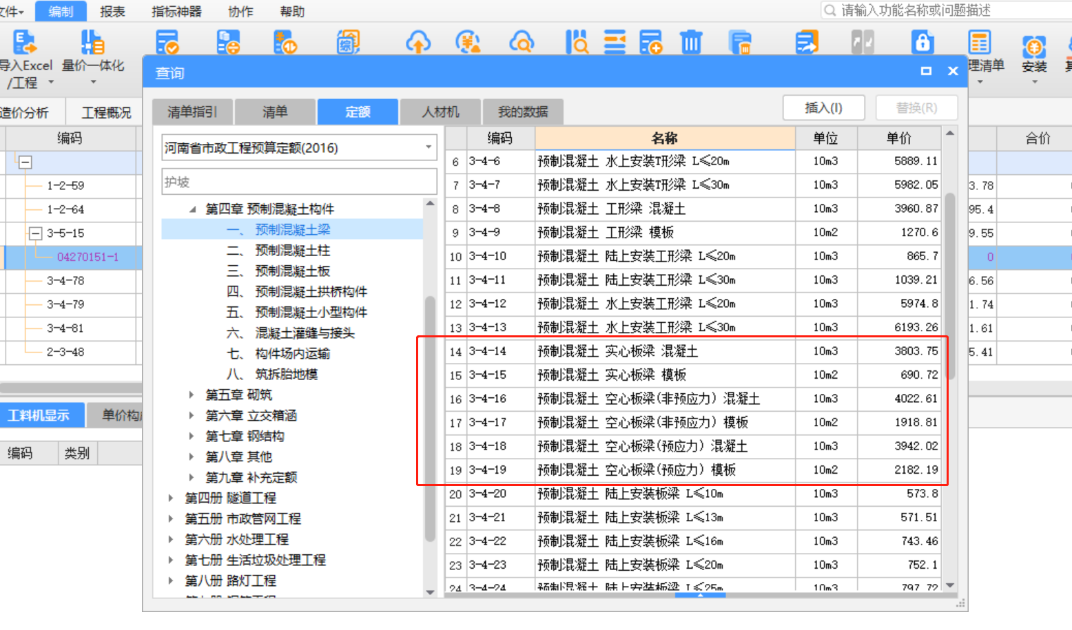Click the documents with orange trash icon
The width and height of the screenshot is (1072, 630).
[x=740, y=43]
